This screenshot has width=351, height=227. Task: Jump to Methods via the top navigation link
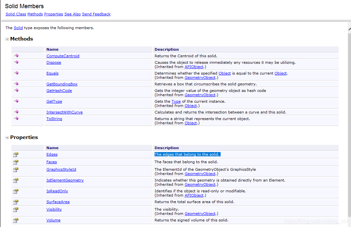(35, 14)
